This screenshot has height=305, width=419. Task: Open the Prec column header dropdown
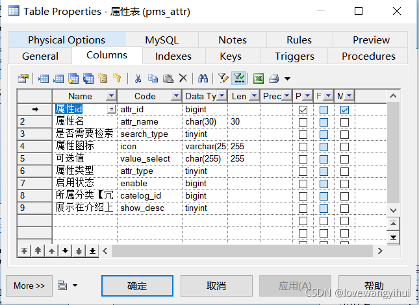287,95
